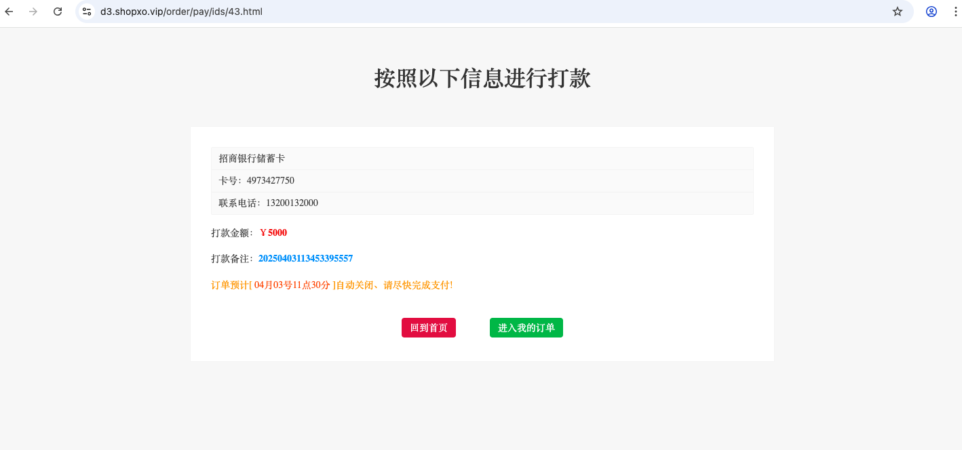The width and height of the screenshot is (962, 450).
Task: Open the browser profile icon
Action: click(x=931, y=12)
